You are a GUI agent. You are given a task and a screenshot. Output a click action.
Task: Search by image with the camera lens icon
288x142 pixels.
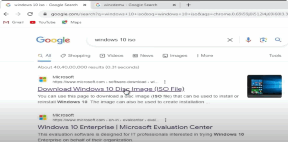point(263,40)
